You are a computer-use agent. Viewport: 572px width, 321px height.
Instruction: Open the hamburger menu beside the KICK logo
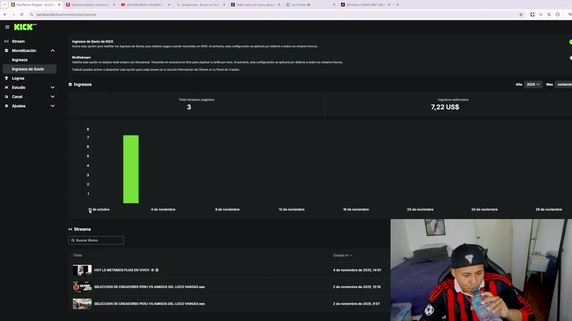[x=7, y=27]
